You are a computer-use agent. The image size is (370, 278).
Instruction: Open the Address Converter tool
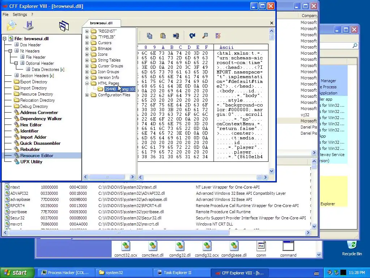[x=39, y=113]
